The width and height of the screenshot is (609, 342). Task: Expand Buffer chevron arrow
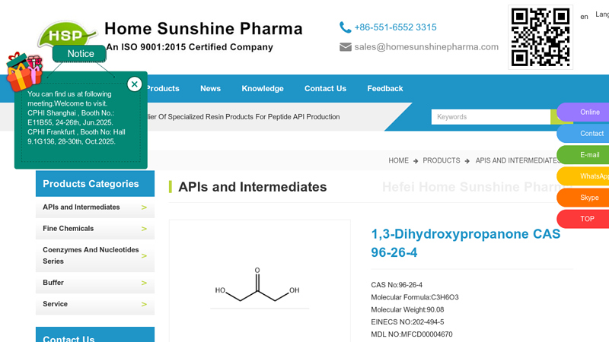click(x=144, y=283)
